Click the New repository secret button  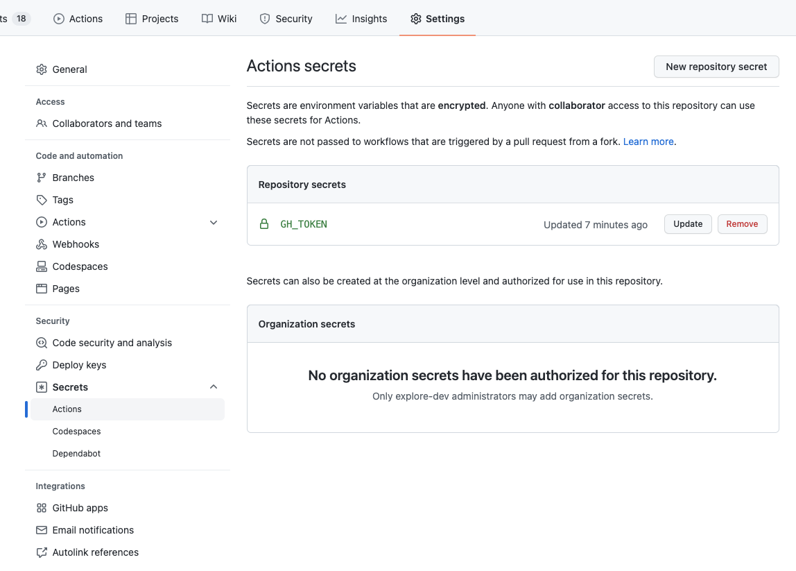coord(716,67)
